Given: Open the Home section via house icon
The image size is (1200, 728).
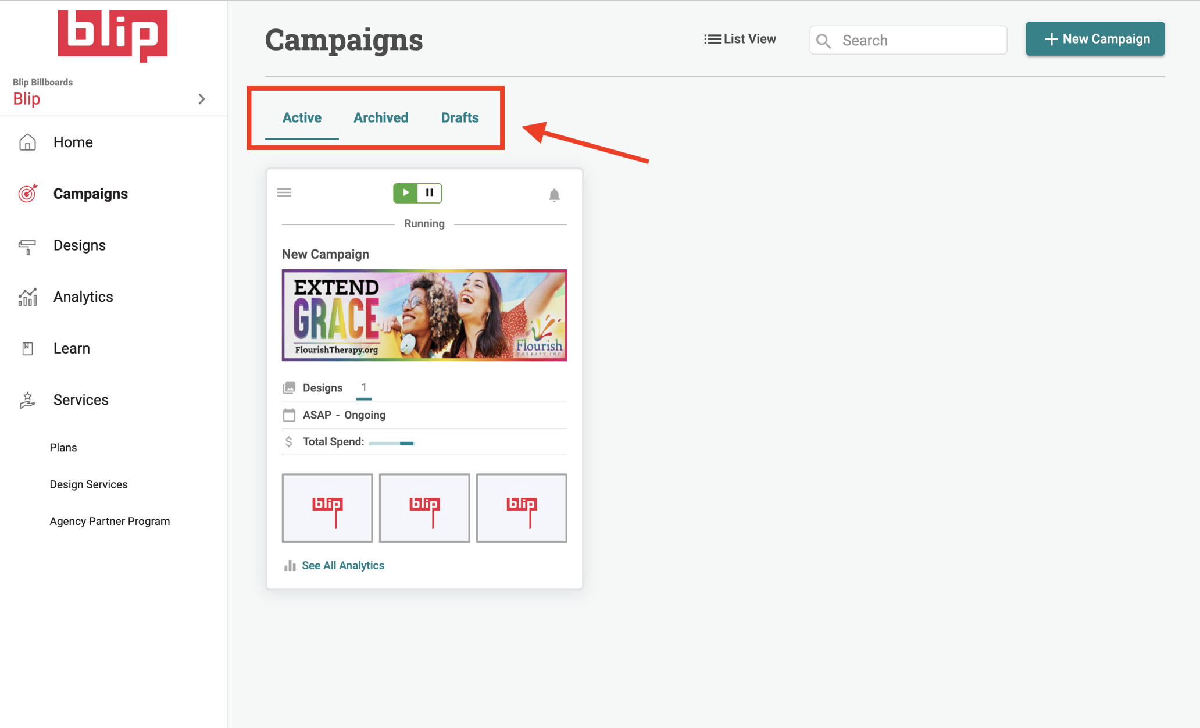Looking at the screenshot, I should click(27, 141).
